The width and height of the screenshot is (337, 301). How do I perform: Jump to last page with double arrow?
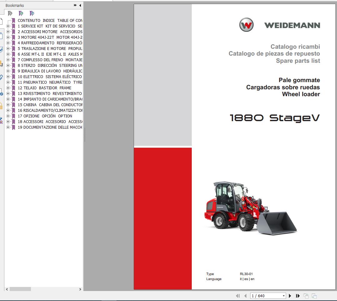(x=298, y=296)
